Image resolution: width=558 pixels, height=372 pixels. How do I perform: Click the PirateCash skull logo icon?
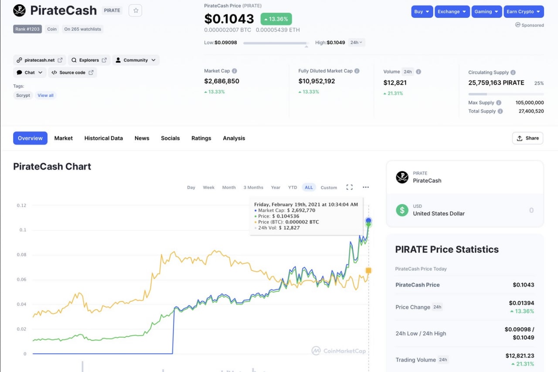coord(20,10)
